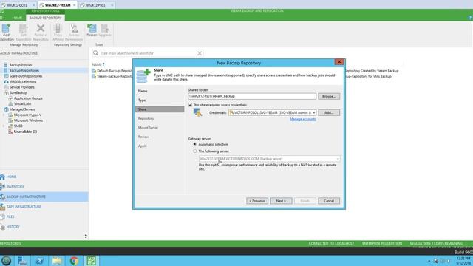Select Managed Servers node
Screen dimensions: 473x266
tap(21, 109)
